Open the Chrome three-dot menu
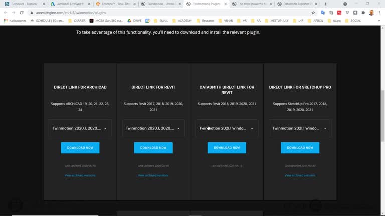Screen dimensions: 385x216 (380, 13)
